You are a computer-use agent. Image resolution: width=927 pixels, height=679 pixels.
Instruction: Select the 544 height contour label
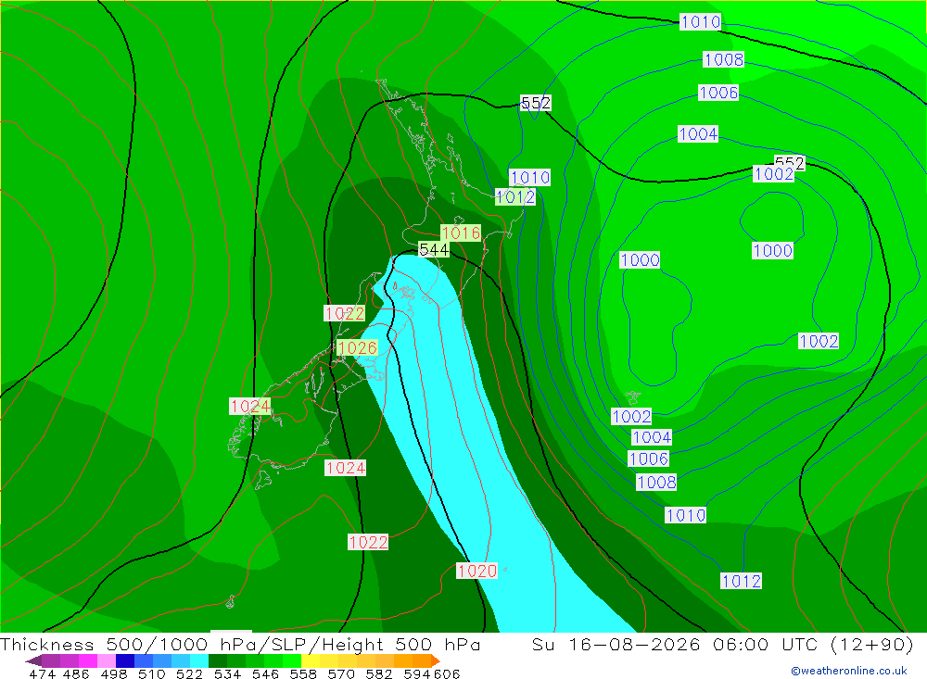pos(434,250)
